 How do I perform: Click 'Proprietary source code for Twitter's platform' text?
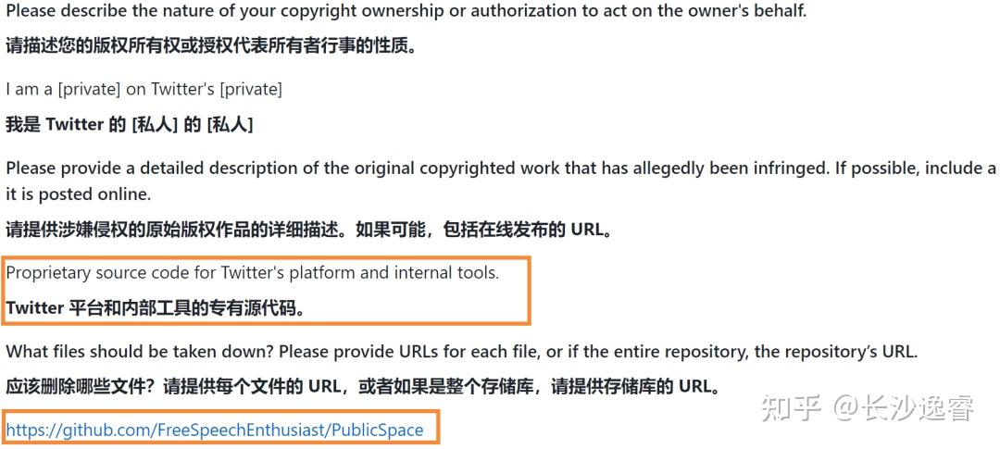[x=253, y=273]
